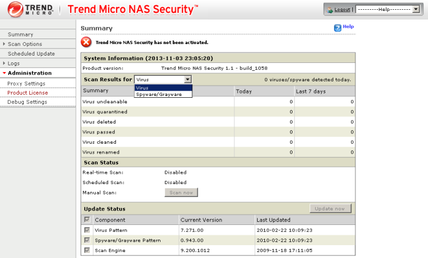Click the Virus renamed row label

[101, 152]
